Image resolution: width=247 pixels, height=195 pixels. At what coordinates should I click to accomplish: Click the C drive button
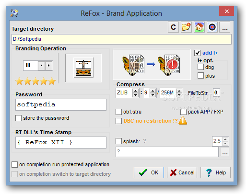click(173, 27)
